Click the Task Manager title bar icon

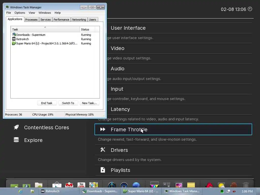pyautogui.click(x=7, y=7)
